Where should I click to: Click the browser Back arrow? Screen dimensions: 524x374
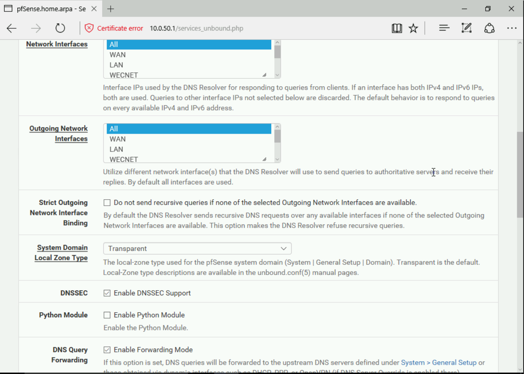(11, 28)
